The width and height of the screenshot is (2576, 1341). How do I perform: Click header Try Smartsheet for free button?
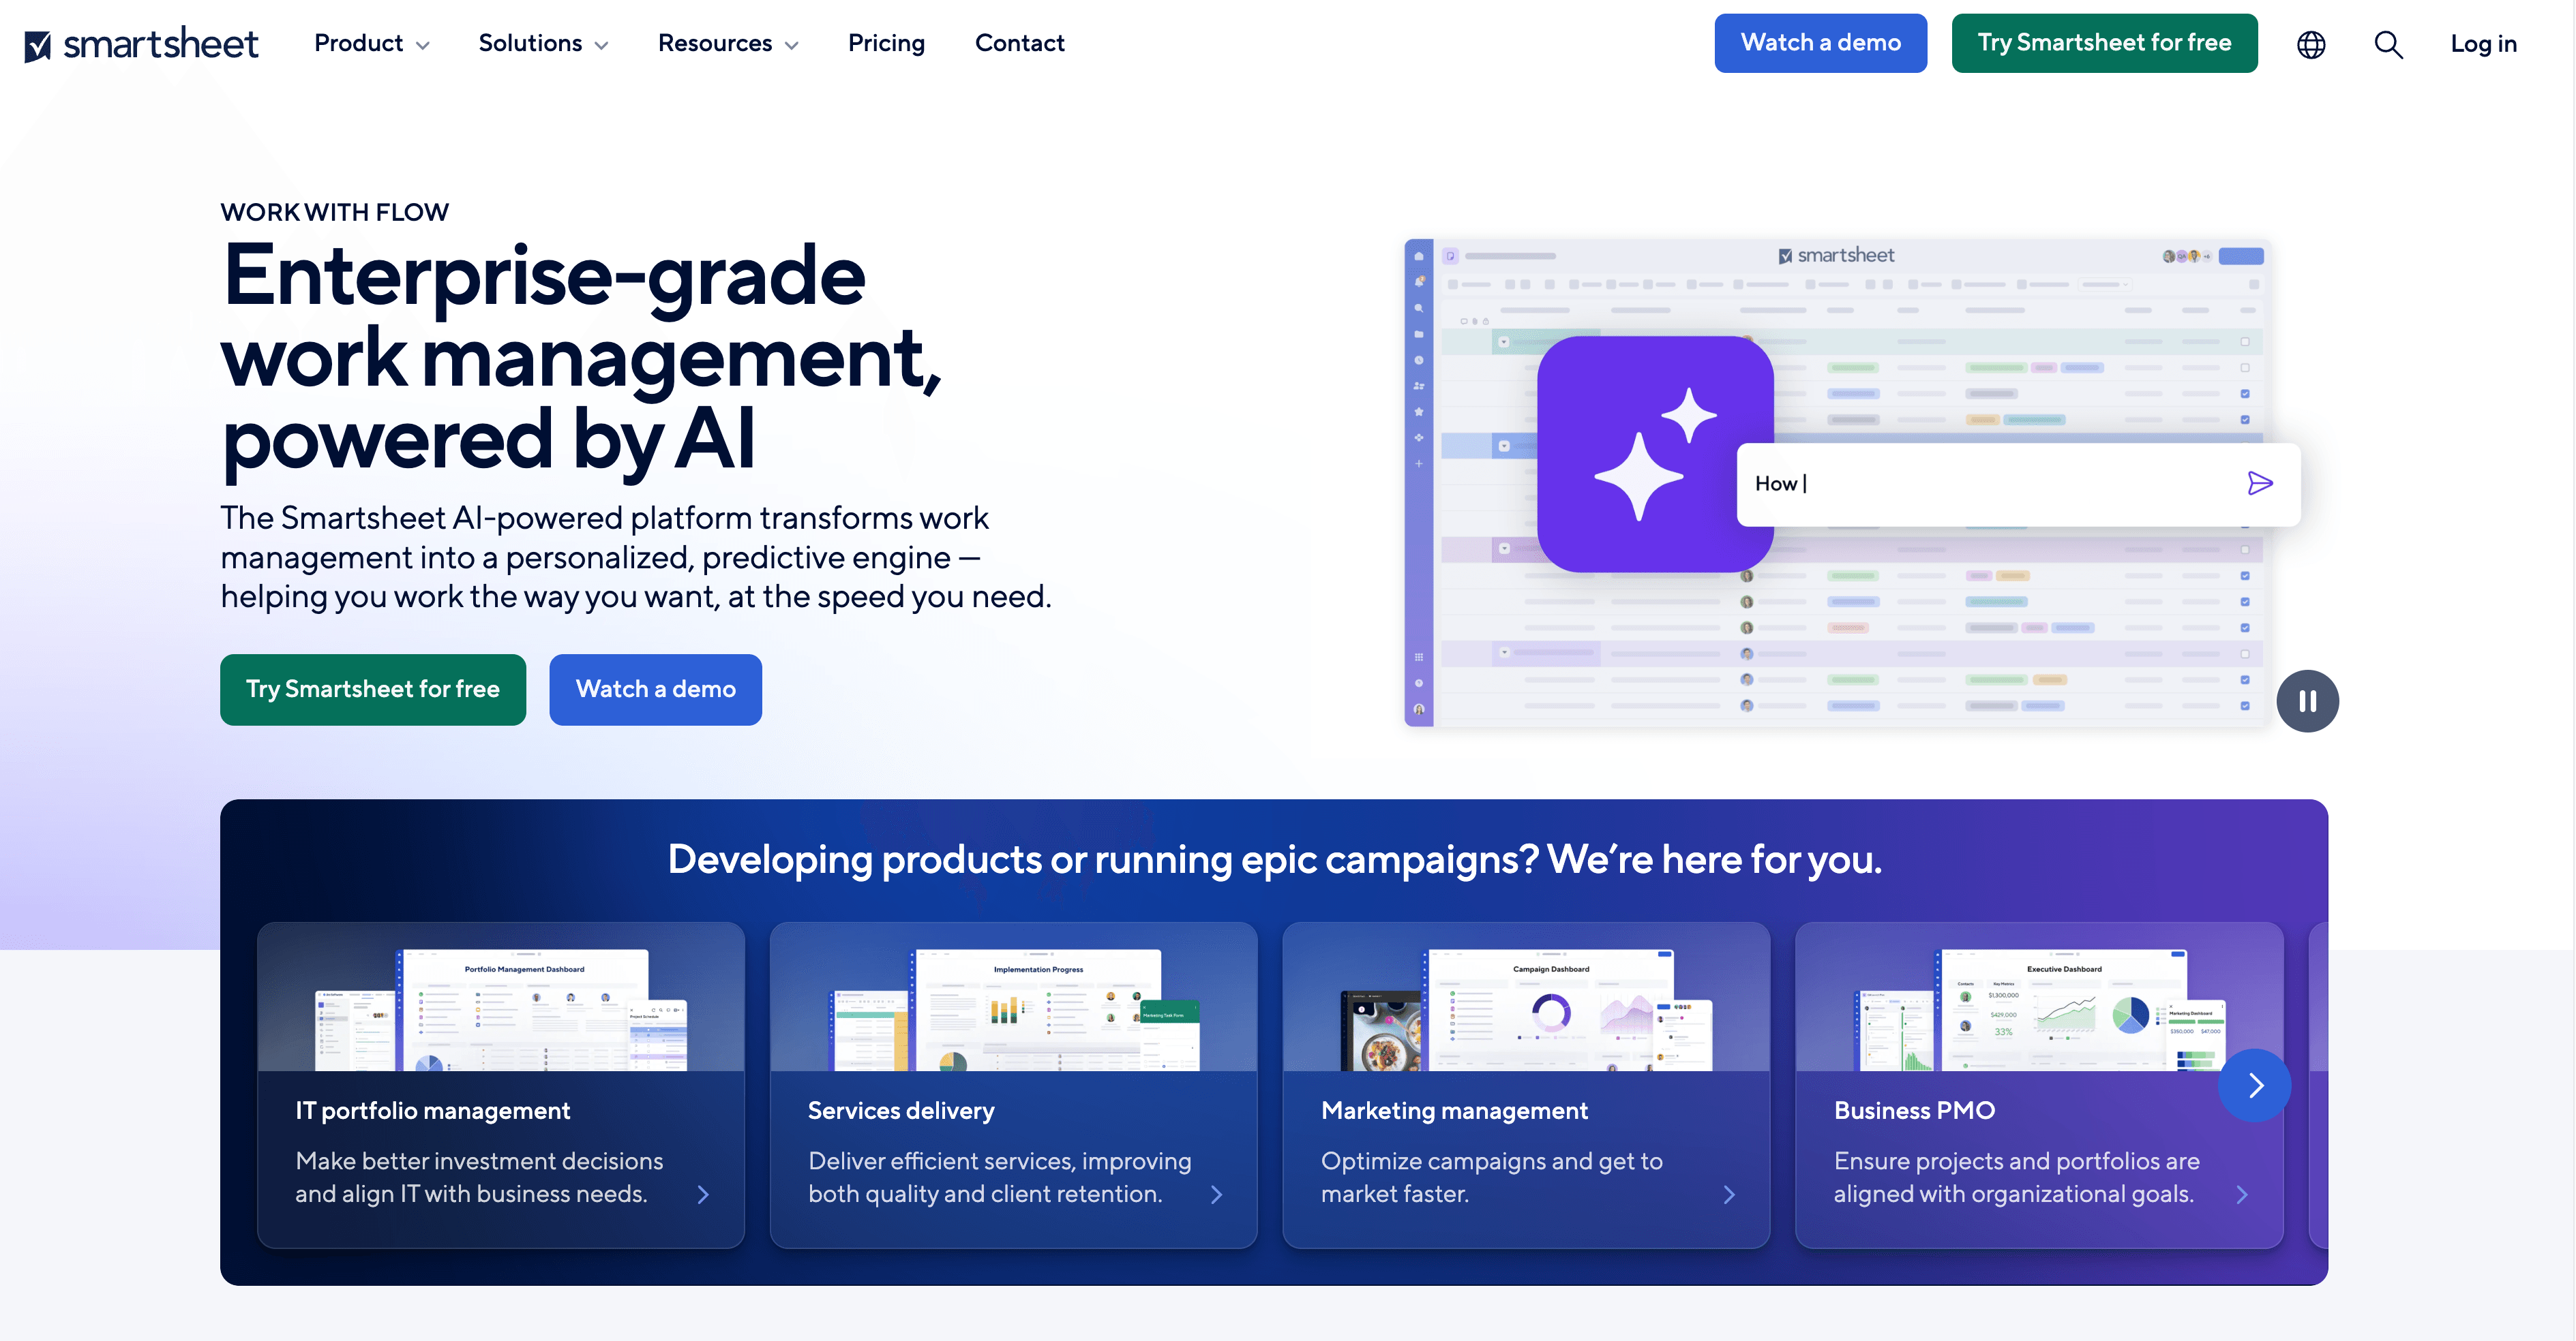[x=2104, y=43]
